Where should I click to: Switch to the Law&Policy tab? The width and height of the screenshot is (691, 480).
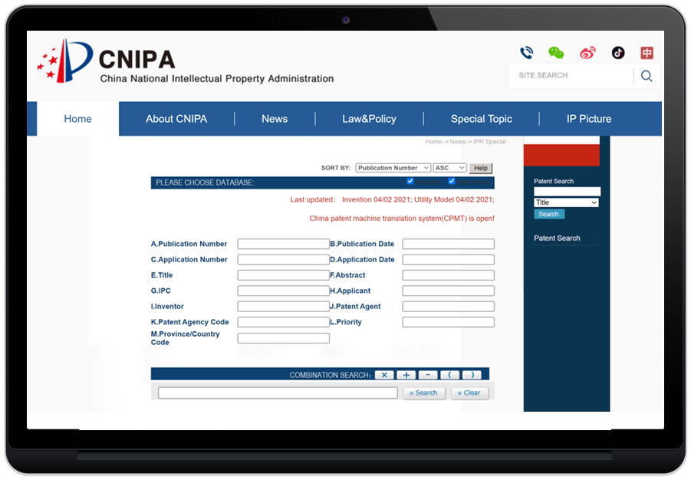[x=369, y=118]
